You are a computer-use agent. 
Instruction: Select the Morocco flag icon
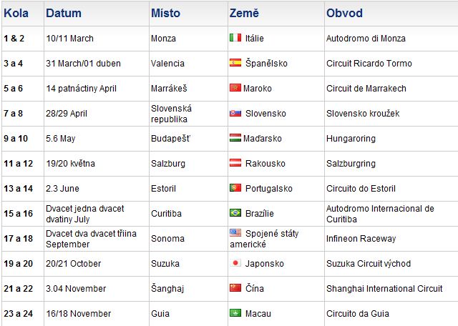tap(235, 88)
